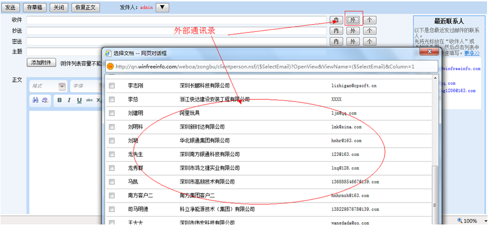
Task: Click email 13822987678@139.com
Action: (355, 209)
